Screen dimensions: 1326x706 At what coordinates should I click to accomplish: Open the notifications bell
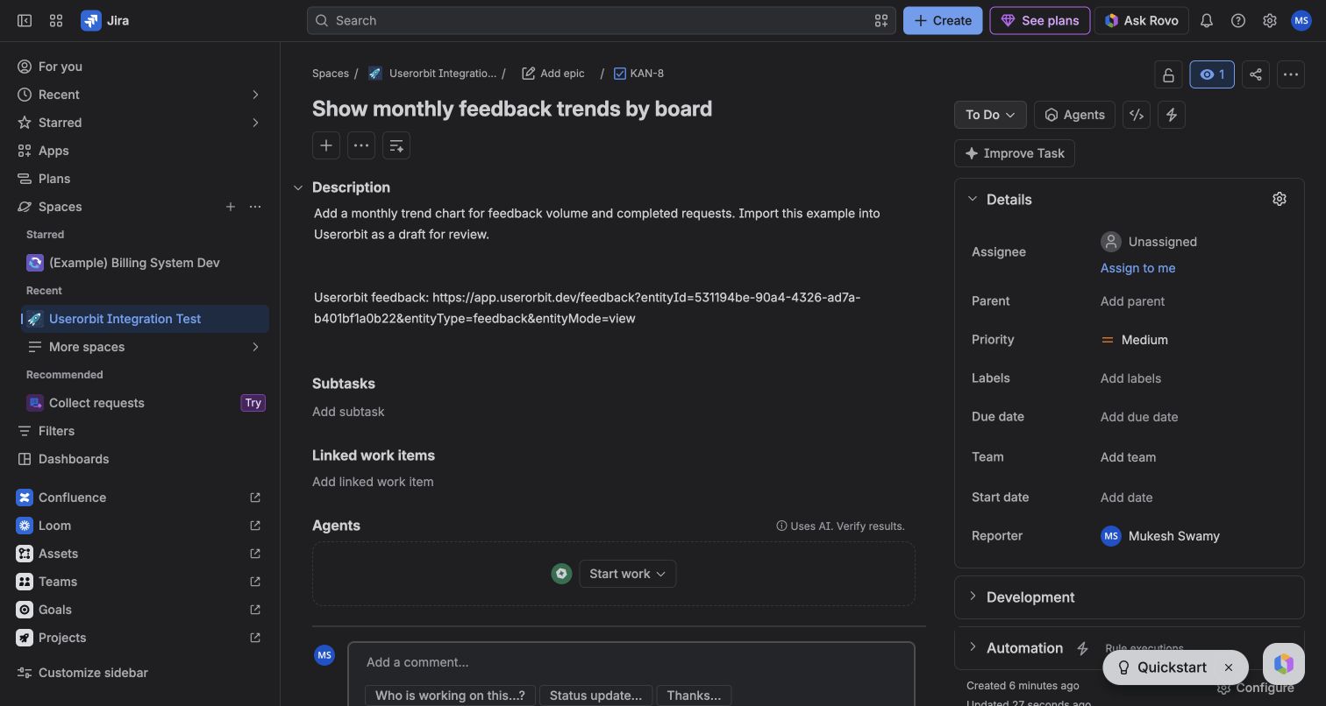(x=1207, y=20)
